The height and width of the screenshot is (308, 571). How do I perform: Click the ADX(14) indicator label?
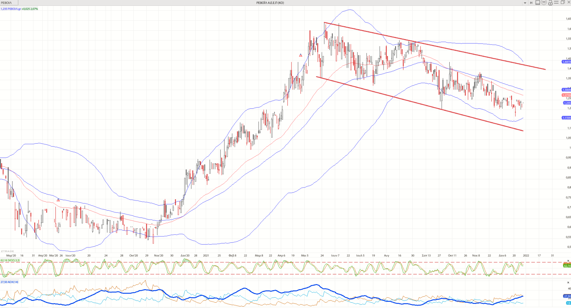[x=10, y=282]
